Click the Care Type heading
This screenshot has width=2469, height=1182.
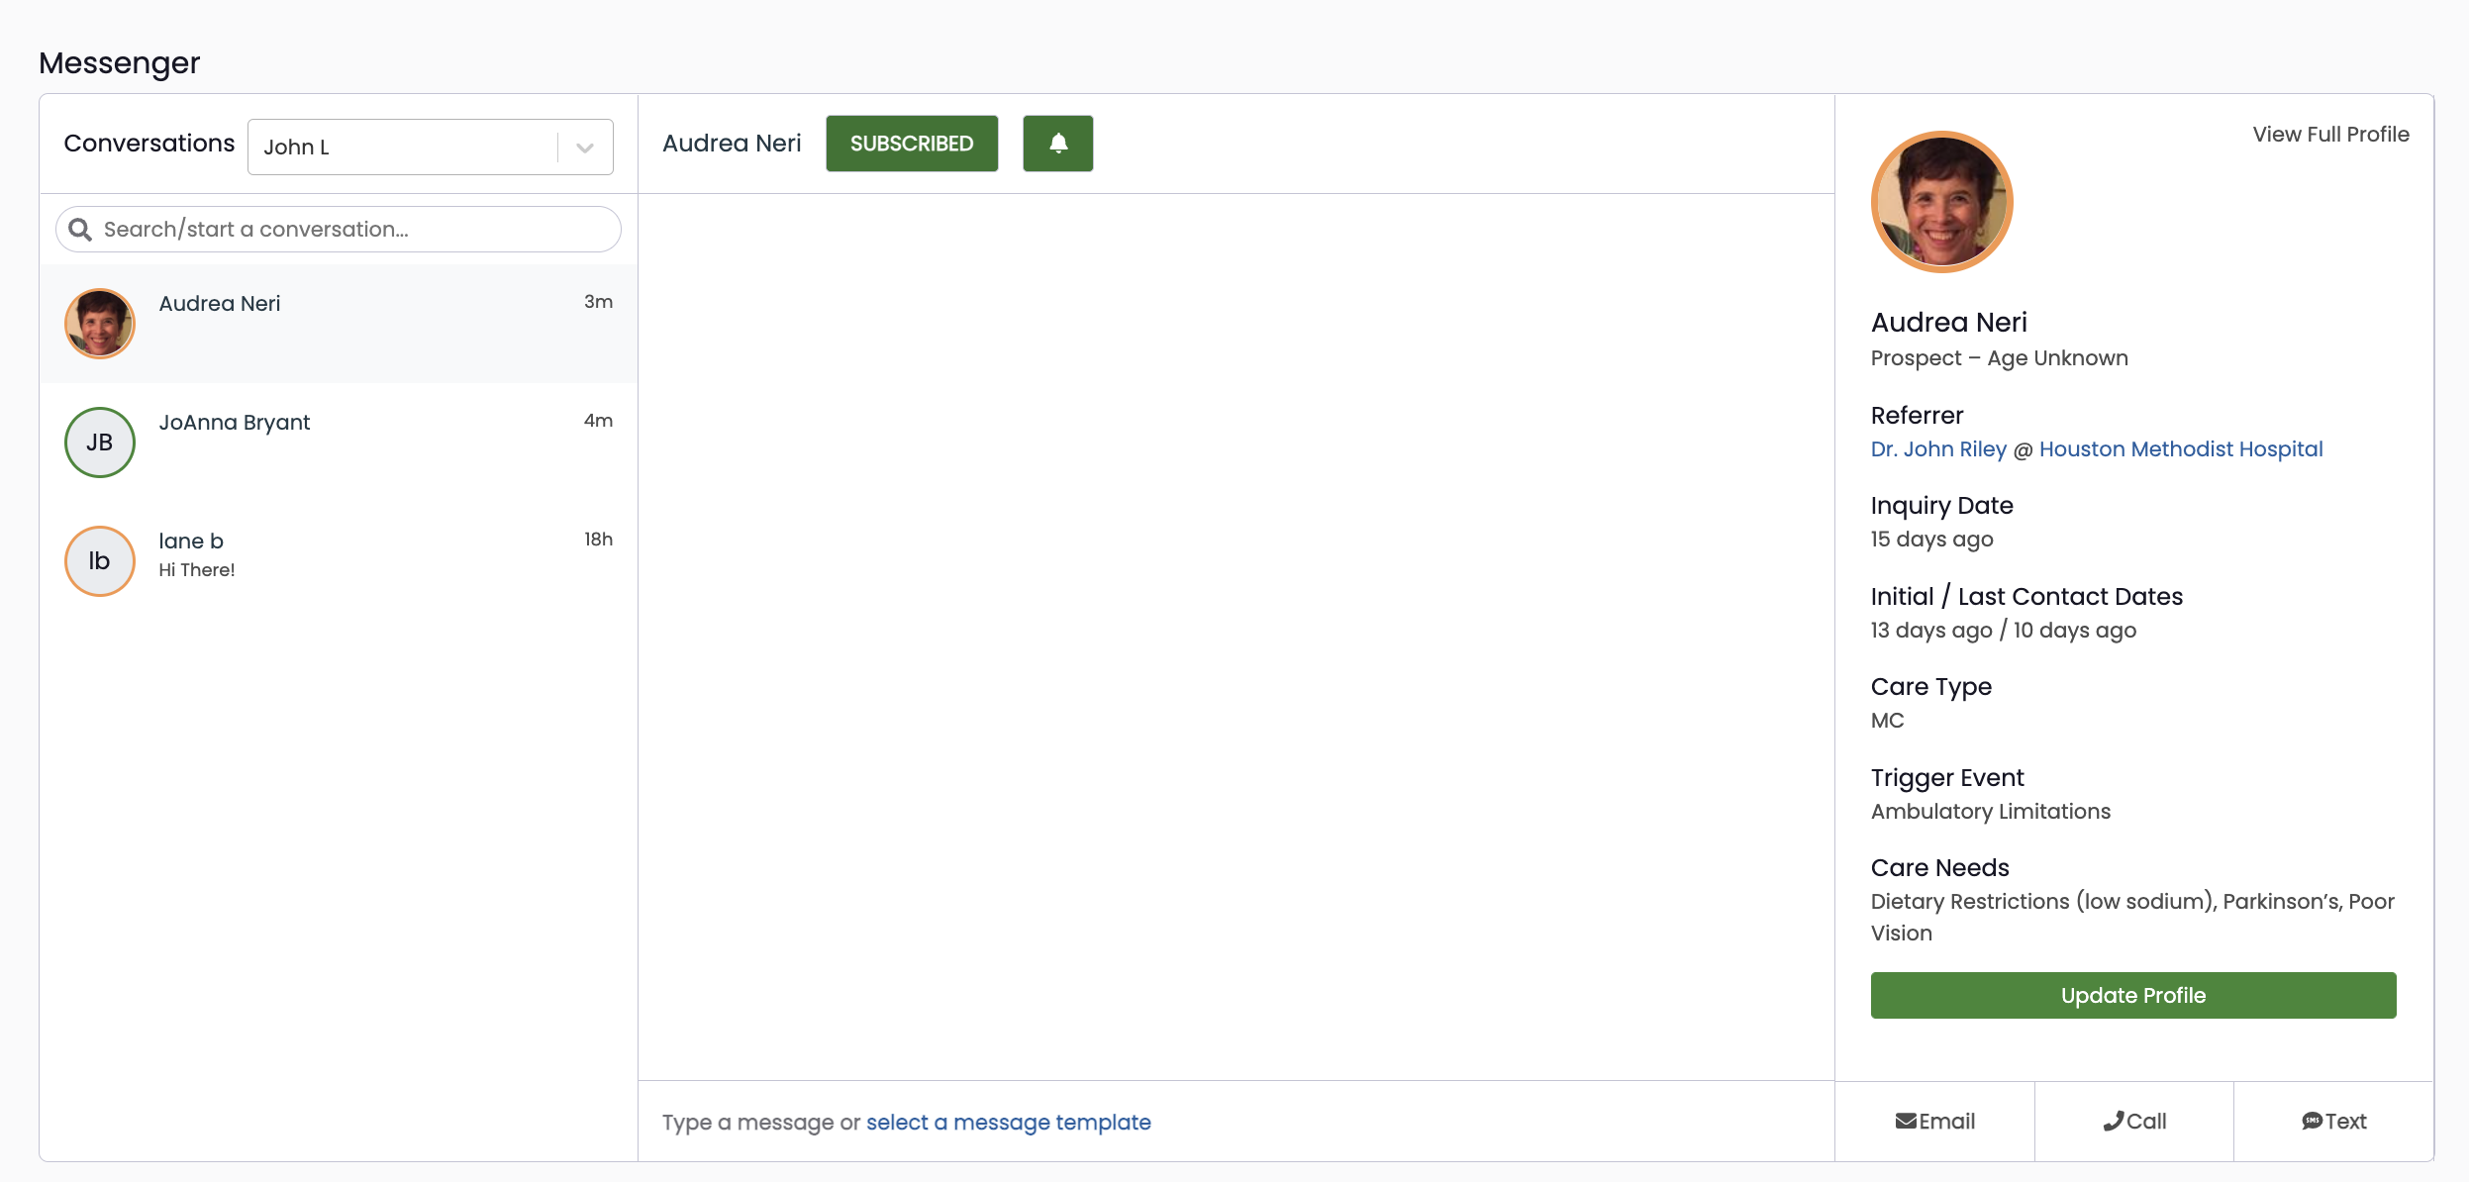point(1930,687)
